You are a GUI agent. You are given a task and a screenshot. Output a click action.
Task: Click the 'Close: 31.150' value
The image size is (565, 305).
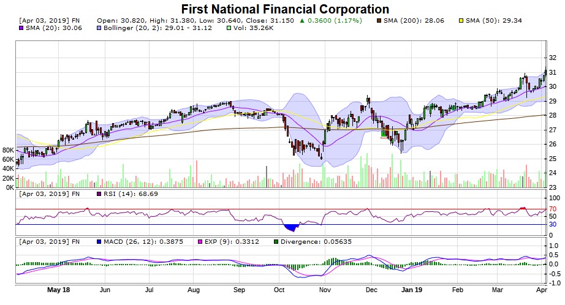tap(270, 21)
